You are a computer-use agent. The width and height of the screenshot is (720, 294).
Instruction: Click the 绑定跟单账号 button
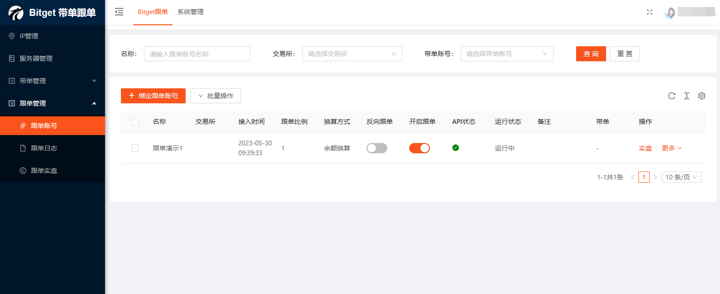pyautogui.click(x=153, y=96)
